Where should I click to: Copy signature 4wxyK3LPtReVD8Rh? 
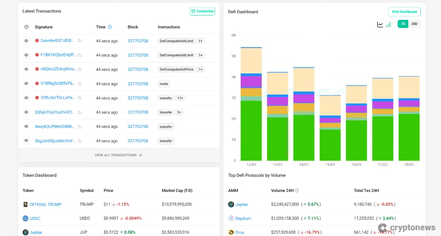[79, 127]
